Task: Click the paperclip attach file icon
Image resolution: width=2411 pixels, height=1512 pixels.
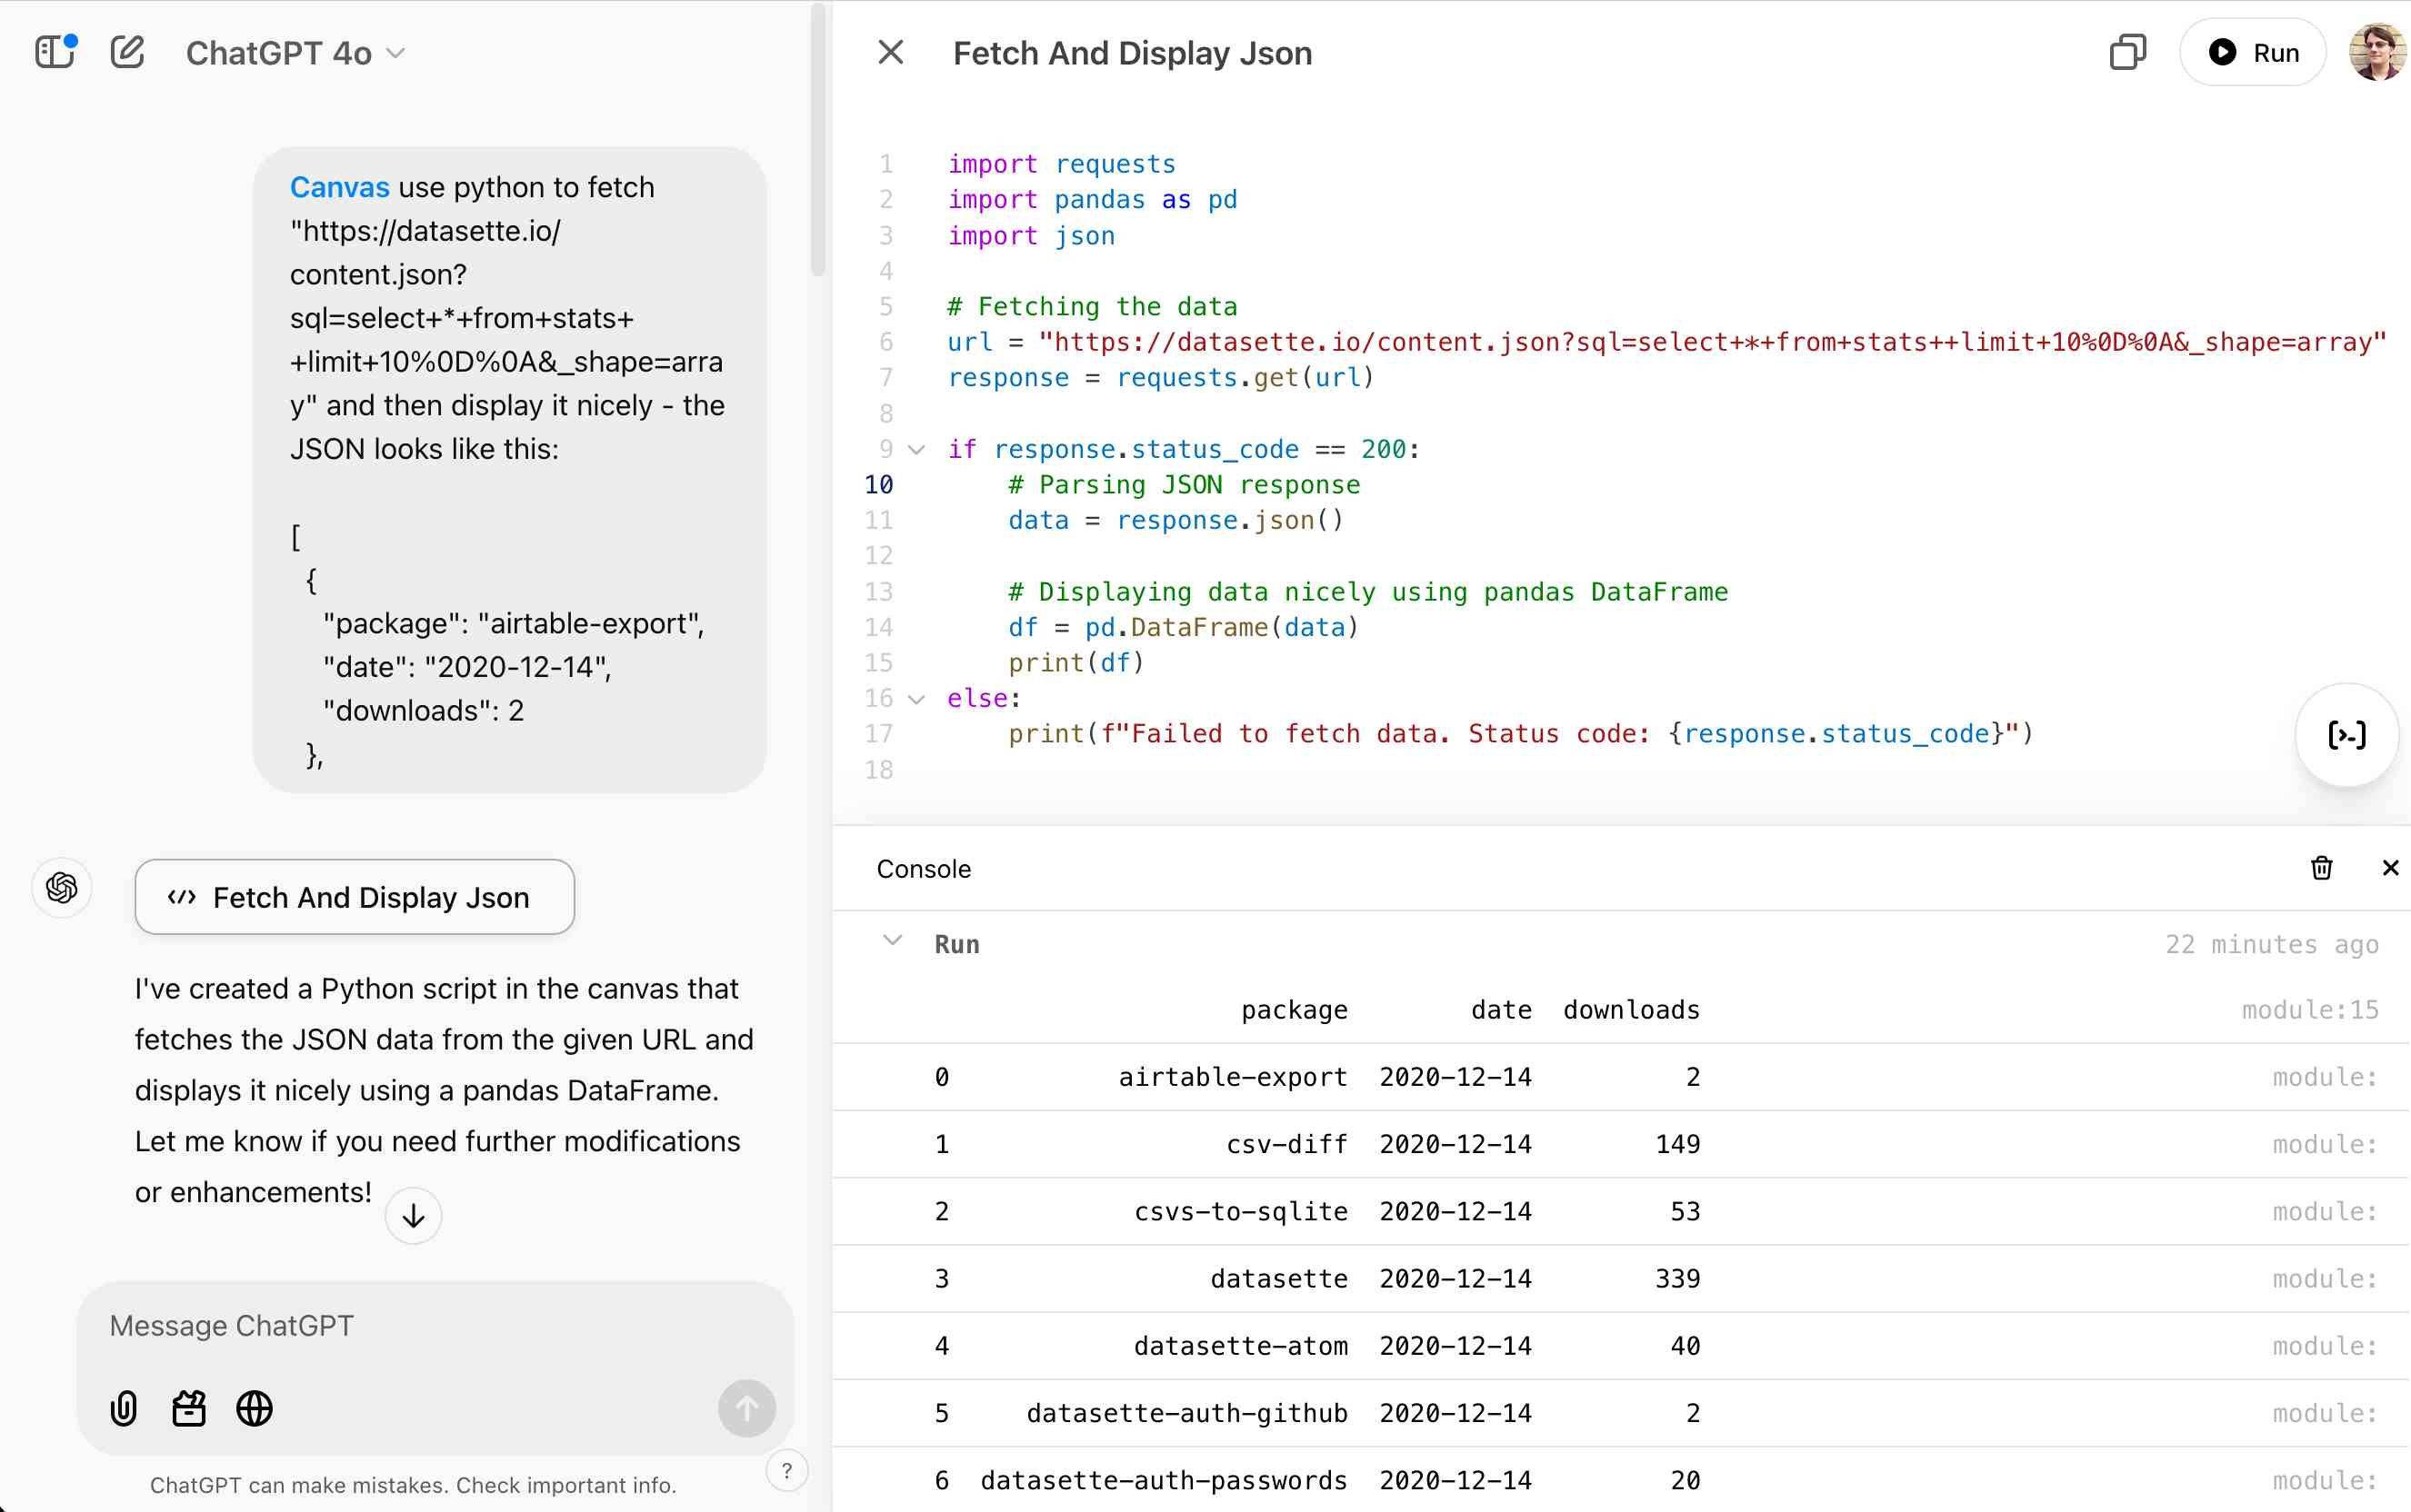Action: pyautogui.click(x=123, y=1408)
